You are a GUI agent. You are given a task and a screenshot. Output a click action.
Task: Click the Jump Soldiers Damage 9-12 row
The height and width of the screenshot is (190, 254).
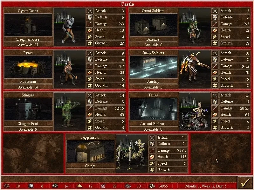[235, 66]
